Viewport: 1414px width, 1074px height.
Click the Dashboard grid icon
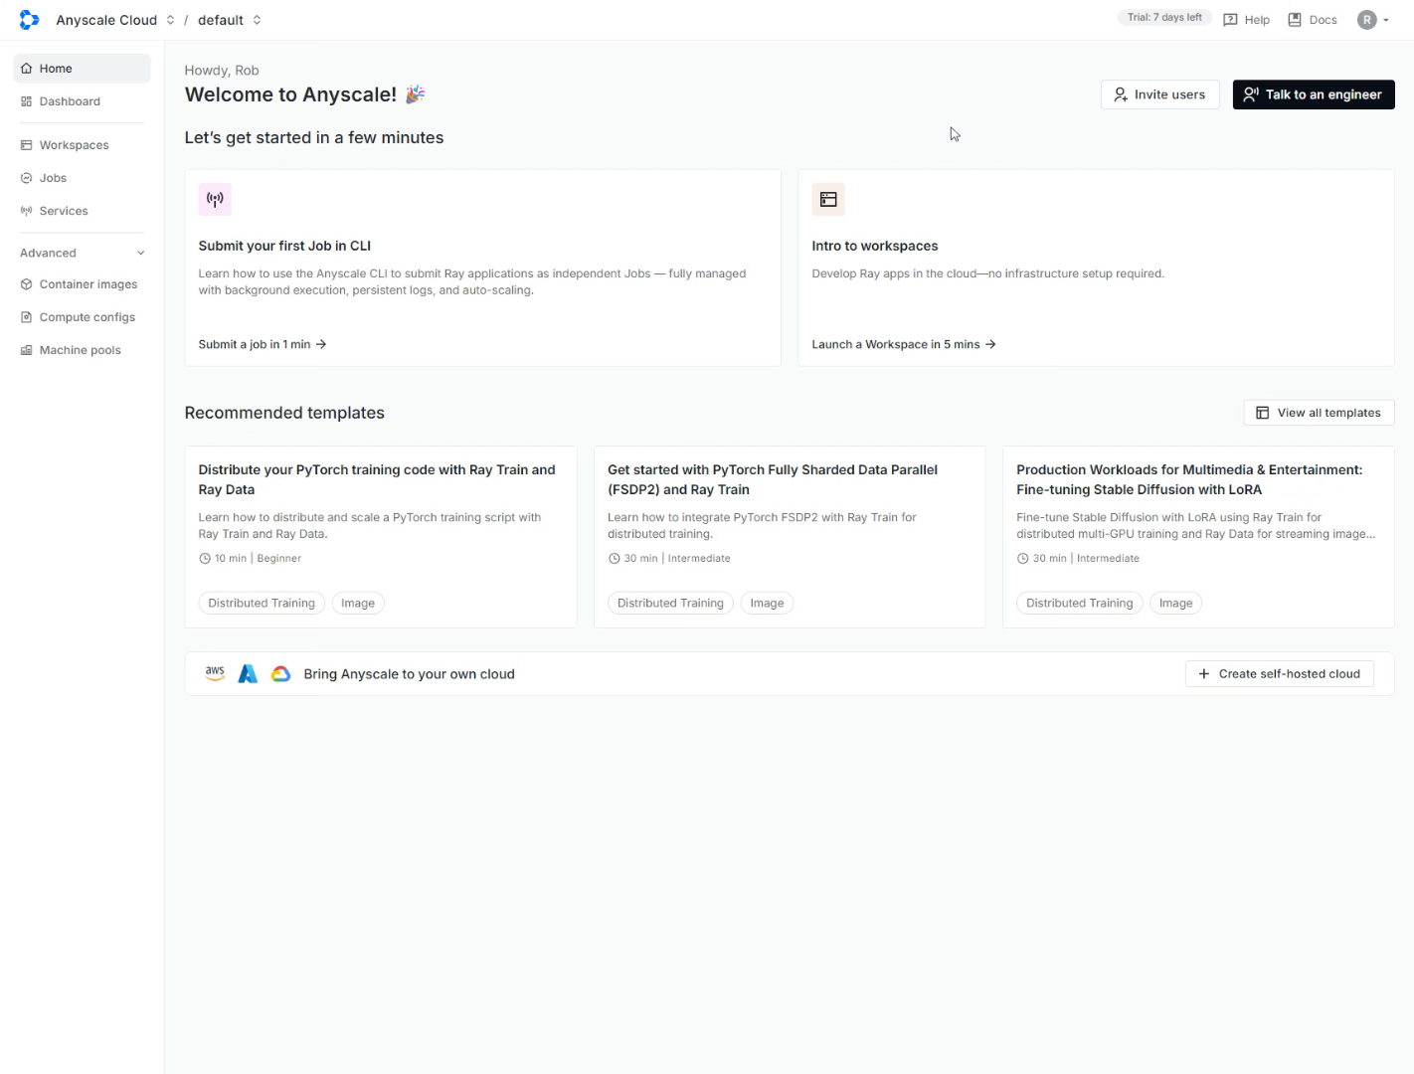[x=27, y=101]
